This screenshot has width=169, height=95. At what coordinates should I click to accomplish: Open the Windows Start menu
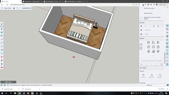(2, 93)
